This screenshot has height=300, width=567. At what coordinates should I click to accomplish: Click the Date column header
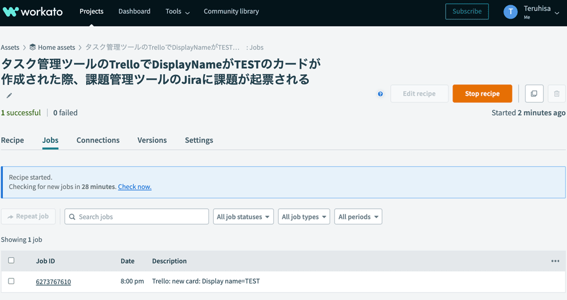[x=128, y=261]
